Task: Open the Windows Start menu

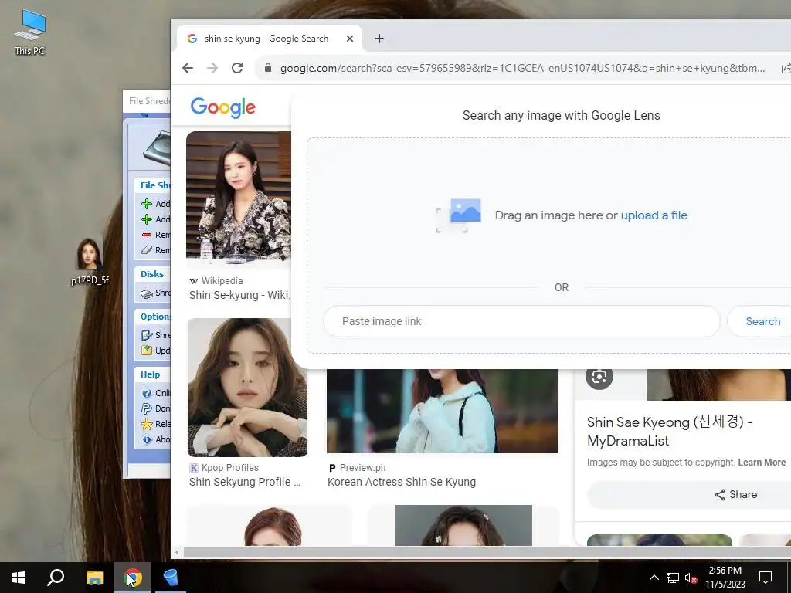Action: coord(19,578)
